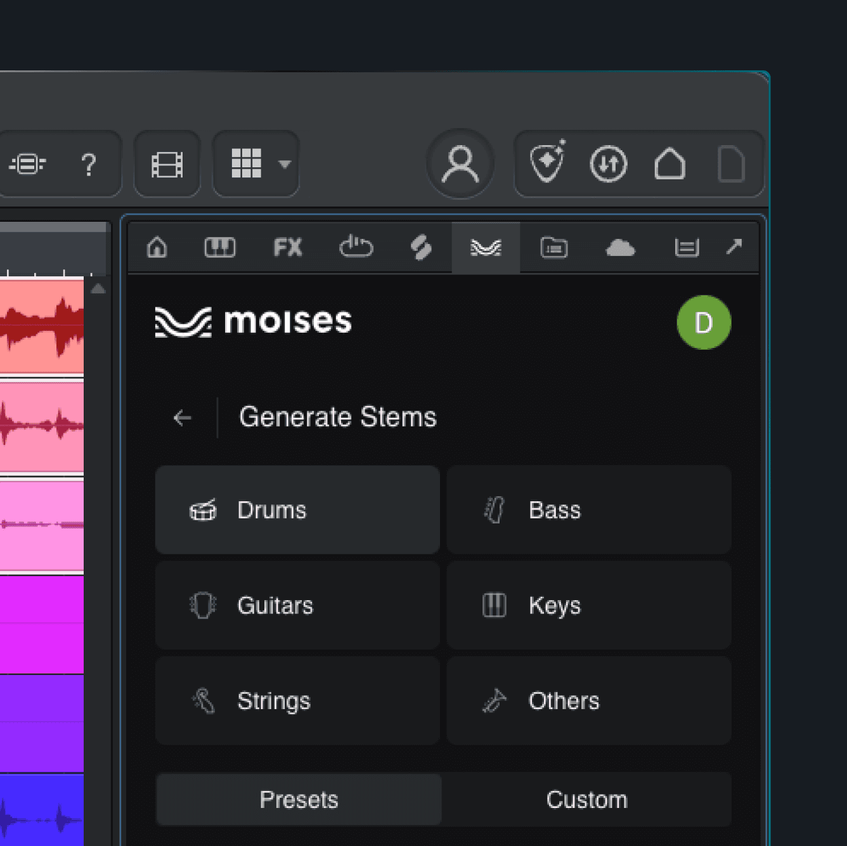847x846 pixels.
Task: Click the circled up-down arrows icon
Action: [x=609, y=164]
